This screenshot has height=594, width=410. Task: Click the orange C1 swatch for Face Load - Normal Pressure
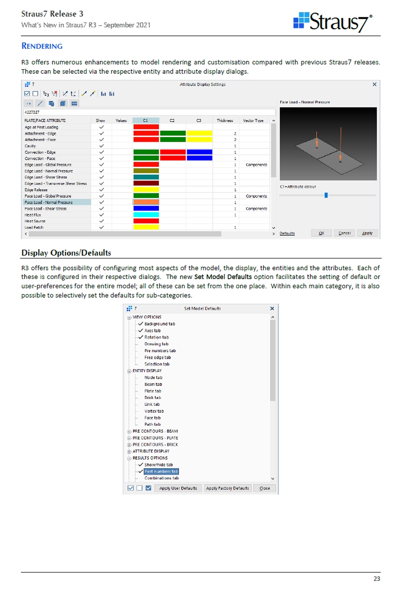[146, 202]
